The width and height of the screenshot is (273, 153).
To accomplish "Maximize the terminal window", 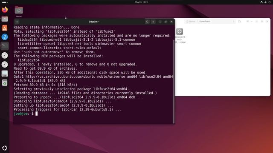I will pos(166,22).
